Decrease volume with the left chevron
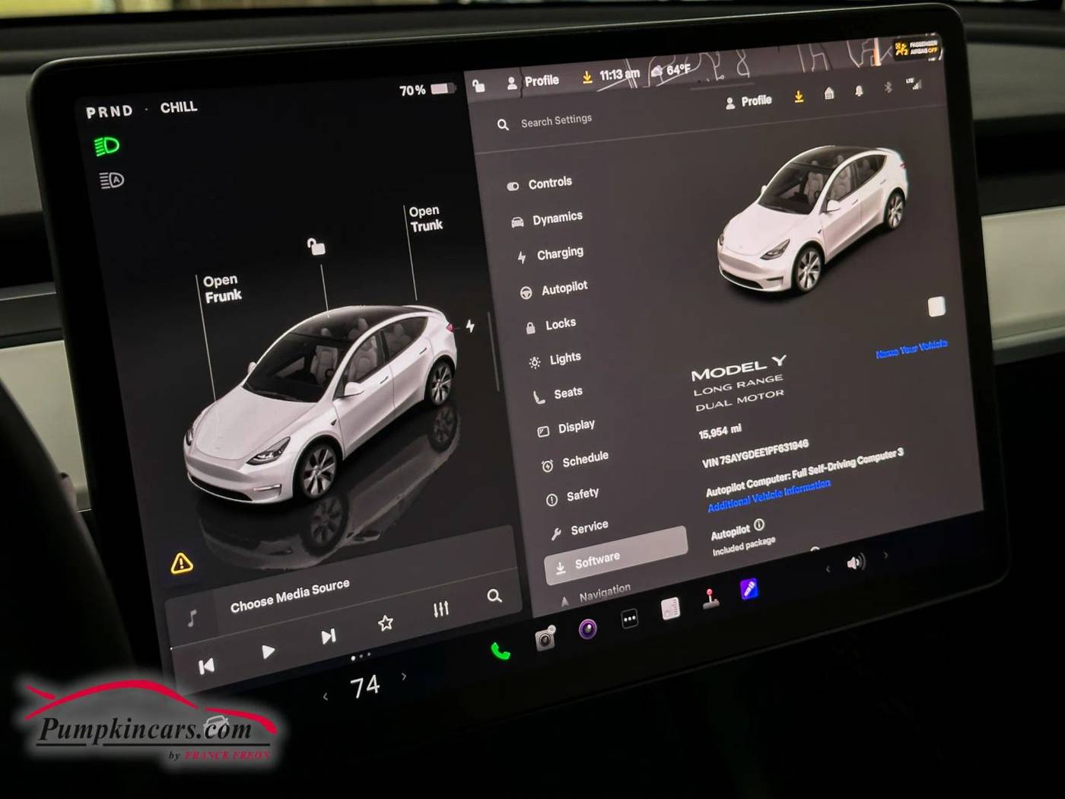 tap(828, 568)
